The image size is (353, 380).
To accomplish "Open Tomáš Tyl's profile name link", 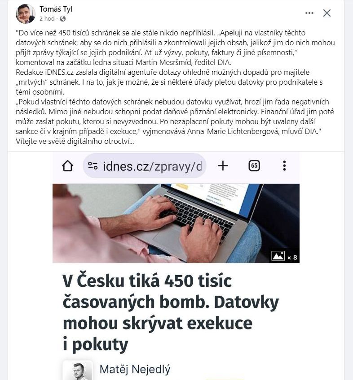I will click(x=56, y=9).
